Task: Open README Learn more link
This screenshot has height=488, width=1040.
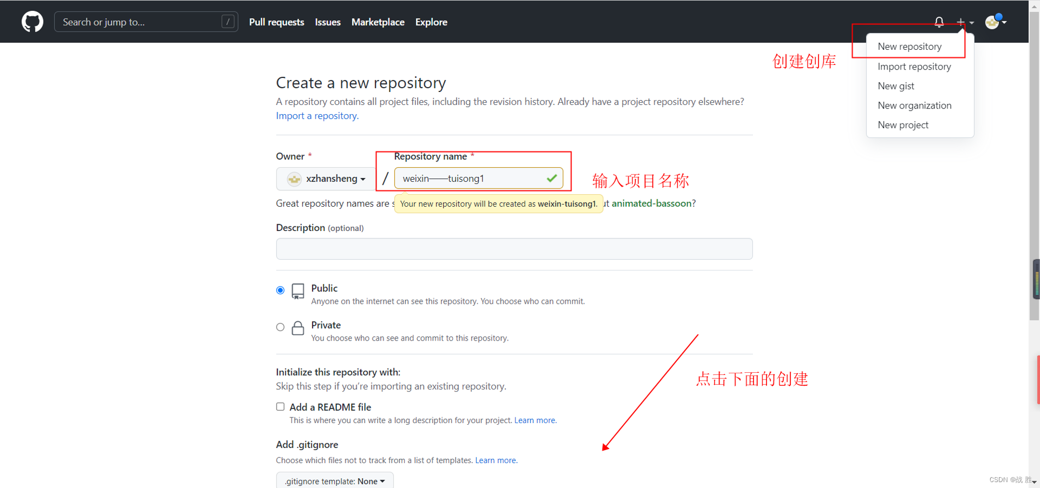Action: (535, 421)
